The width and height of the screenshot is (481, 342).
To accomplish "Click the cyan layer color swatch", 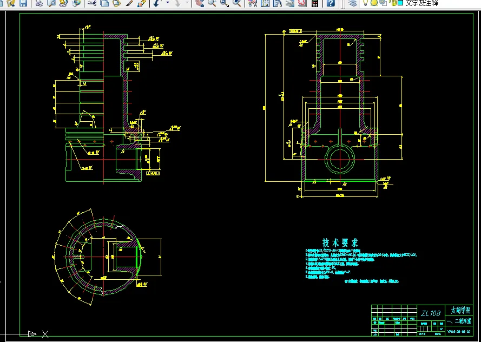I will pos(400,3).
